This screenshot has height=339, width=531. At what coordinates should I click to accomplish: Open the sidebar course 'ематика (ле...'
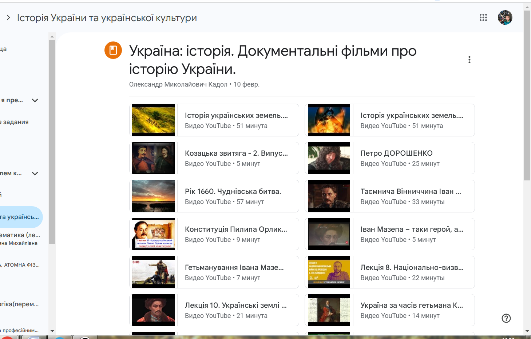tap(20, 239)
